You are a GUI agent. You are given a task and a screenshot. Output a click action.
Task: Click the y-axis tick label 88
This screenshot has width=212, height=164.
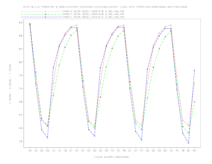[20, 36]
